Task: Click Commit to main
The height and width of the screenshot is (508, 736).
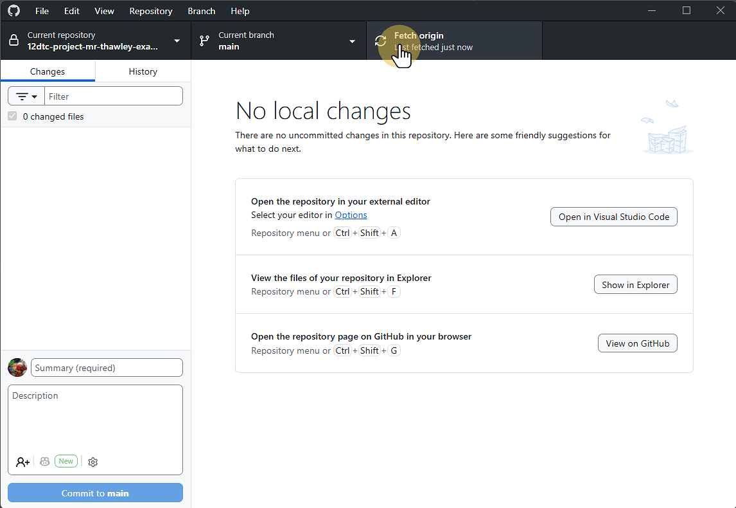Action: 94,493
